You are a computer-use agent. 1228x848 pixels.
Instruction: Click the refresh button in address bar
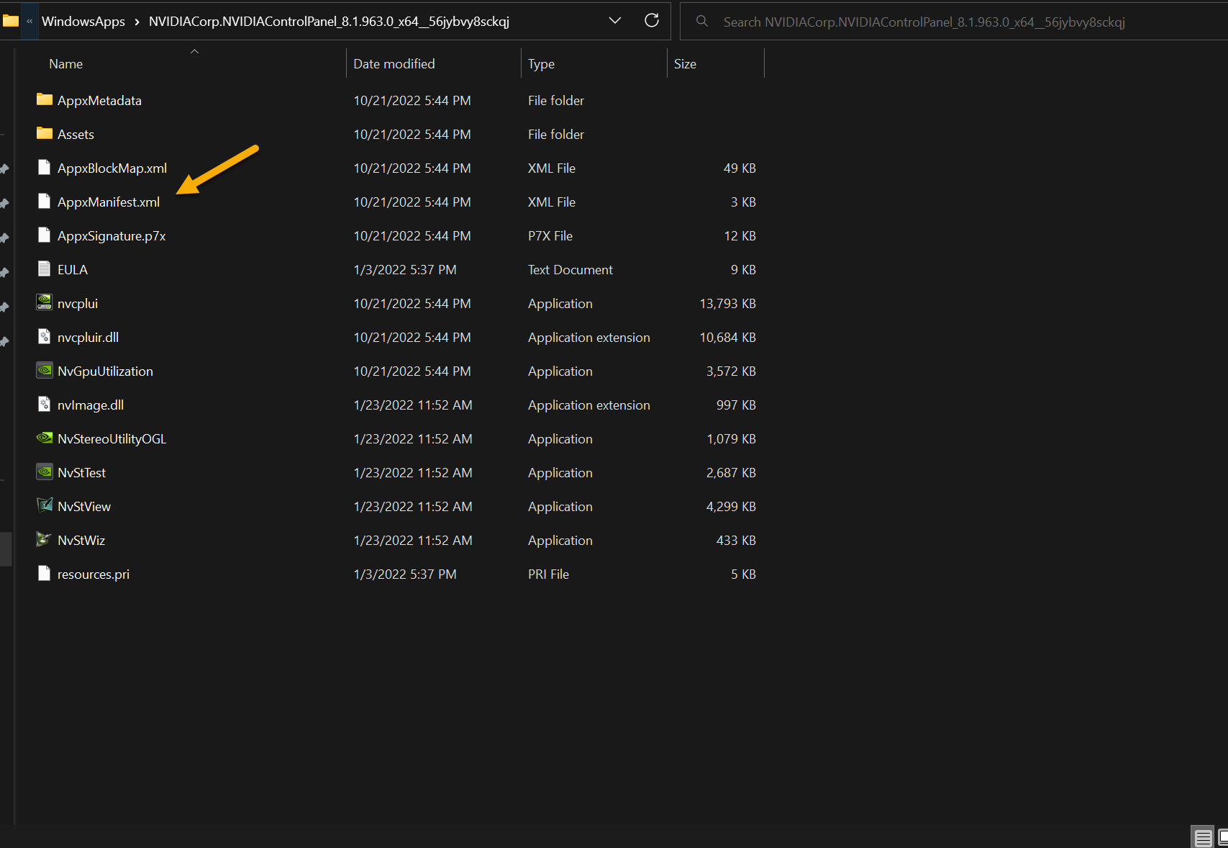point(652,21)
